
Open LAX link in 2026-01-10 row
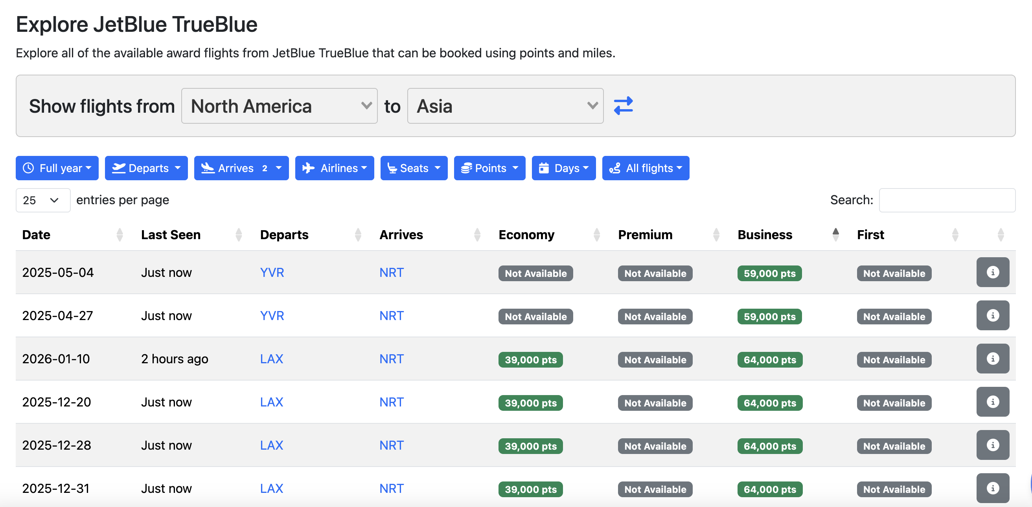[272, 359]
